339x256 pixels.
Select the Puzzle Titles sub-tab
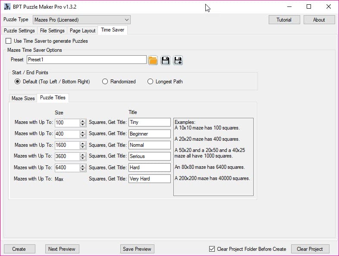(x=53, y=98)
